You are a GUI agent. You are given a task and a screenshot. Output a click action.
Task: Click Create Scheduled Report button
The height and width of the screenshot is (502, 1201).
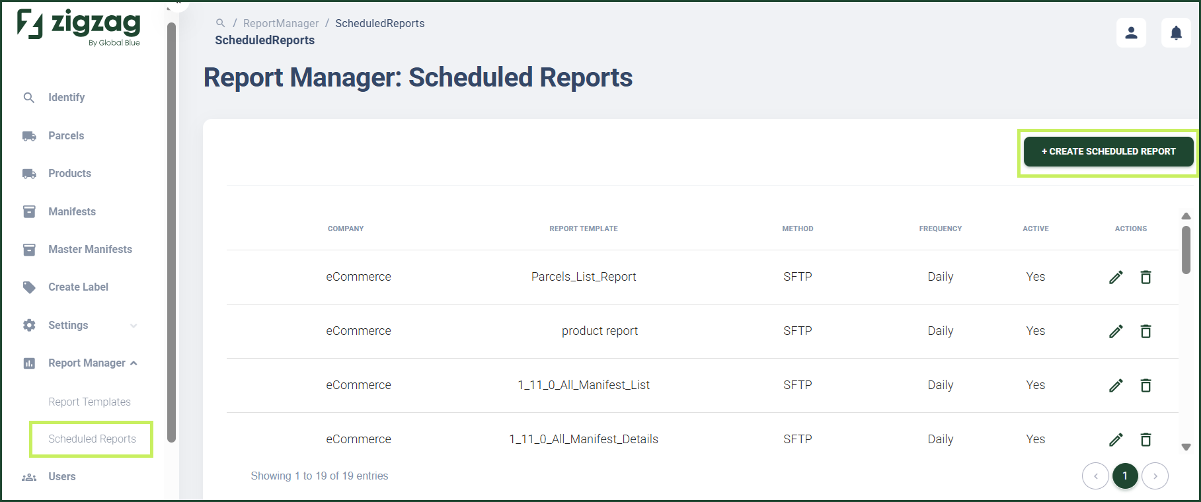coord(1108,151)
